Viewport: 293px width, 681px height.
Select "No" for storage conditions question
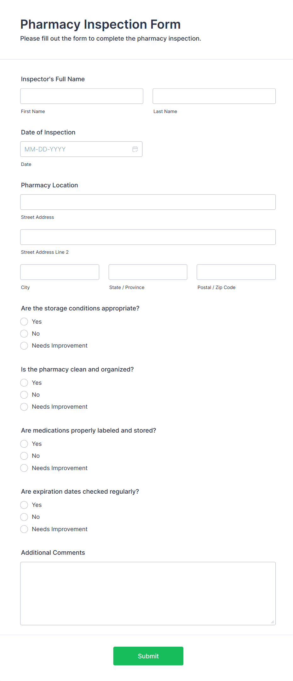pos(24,333)
